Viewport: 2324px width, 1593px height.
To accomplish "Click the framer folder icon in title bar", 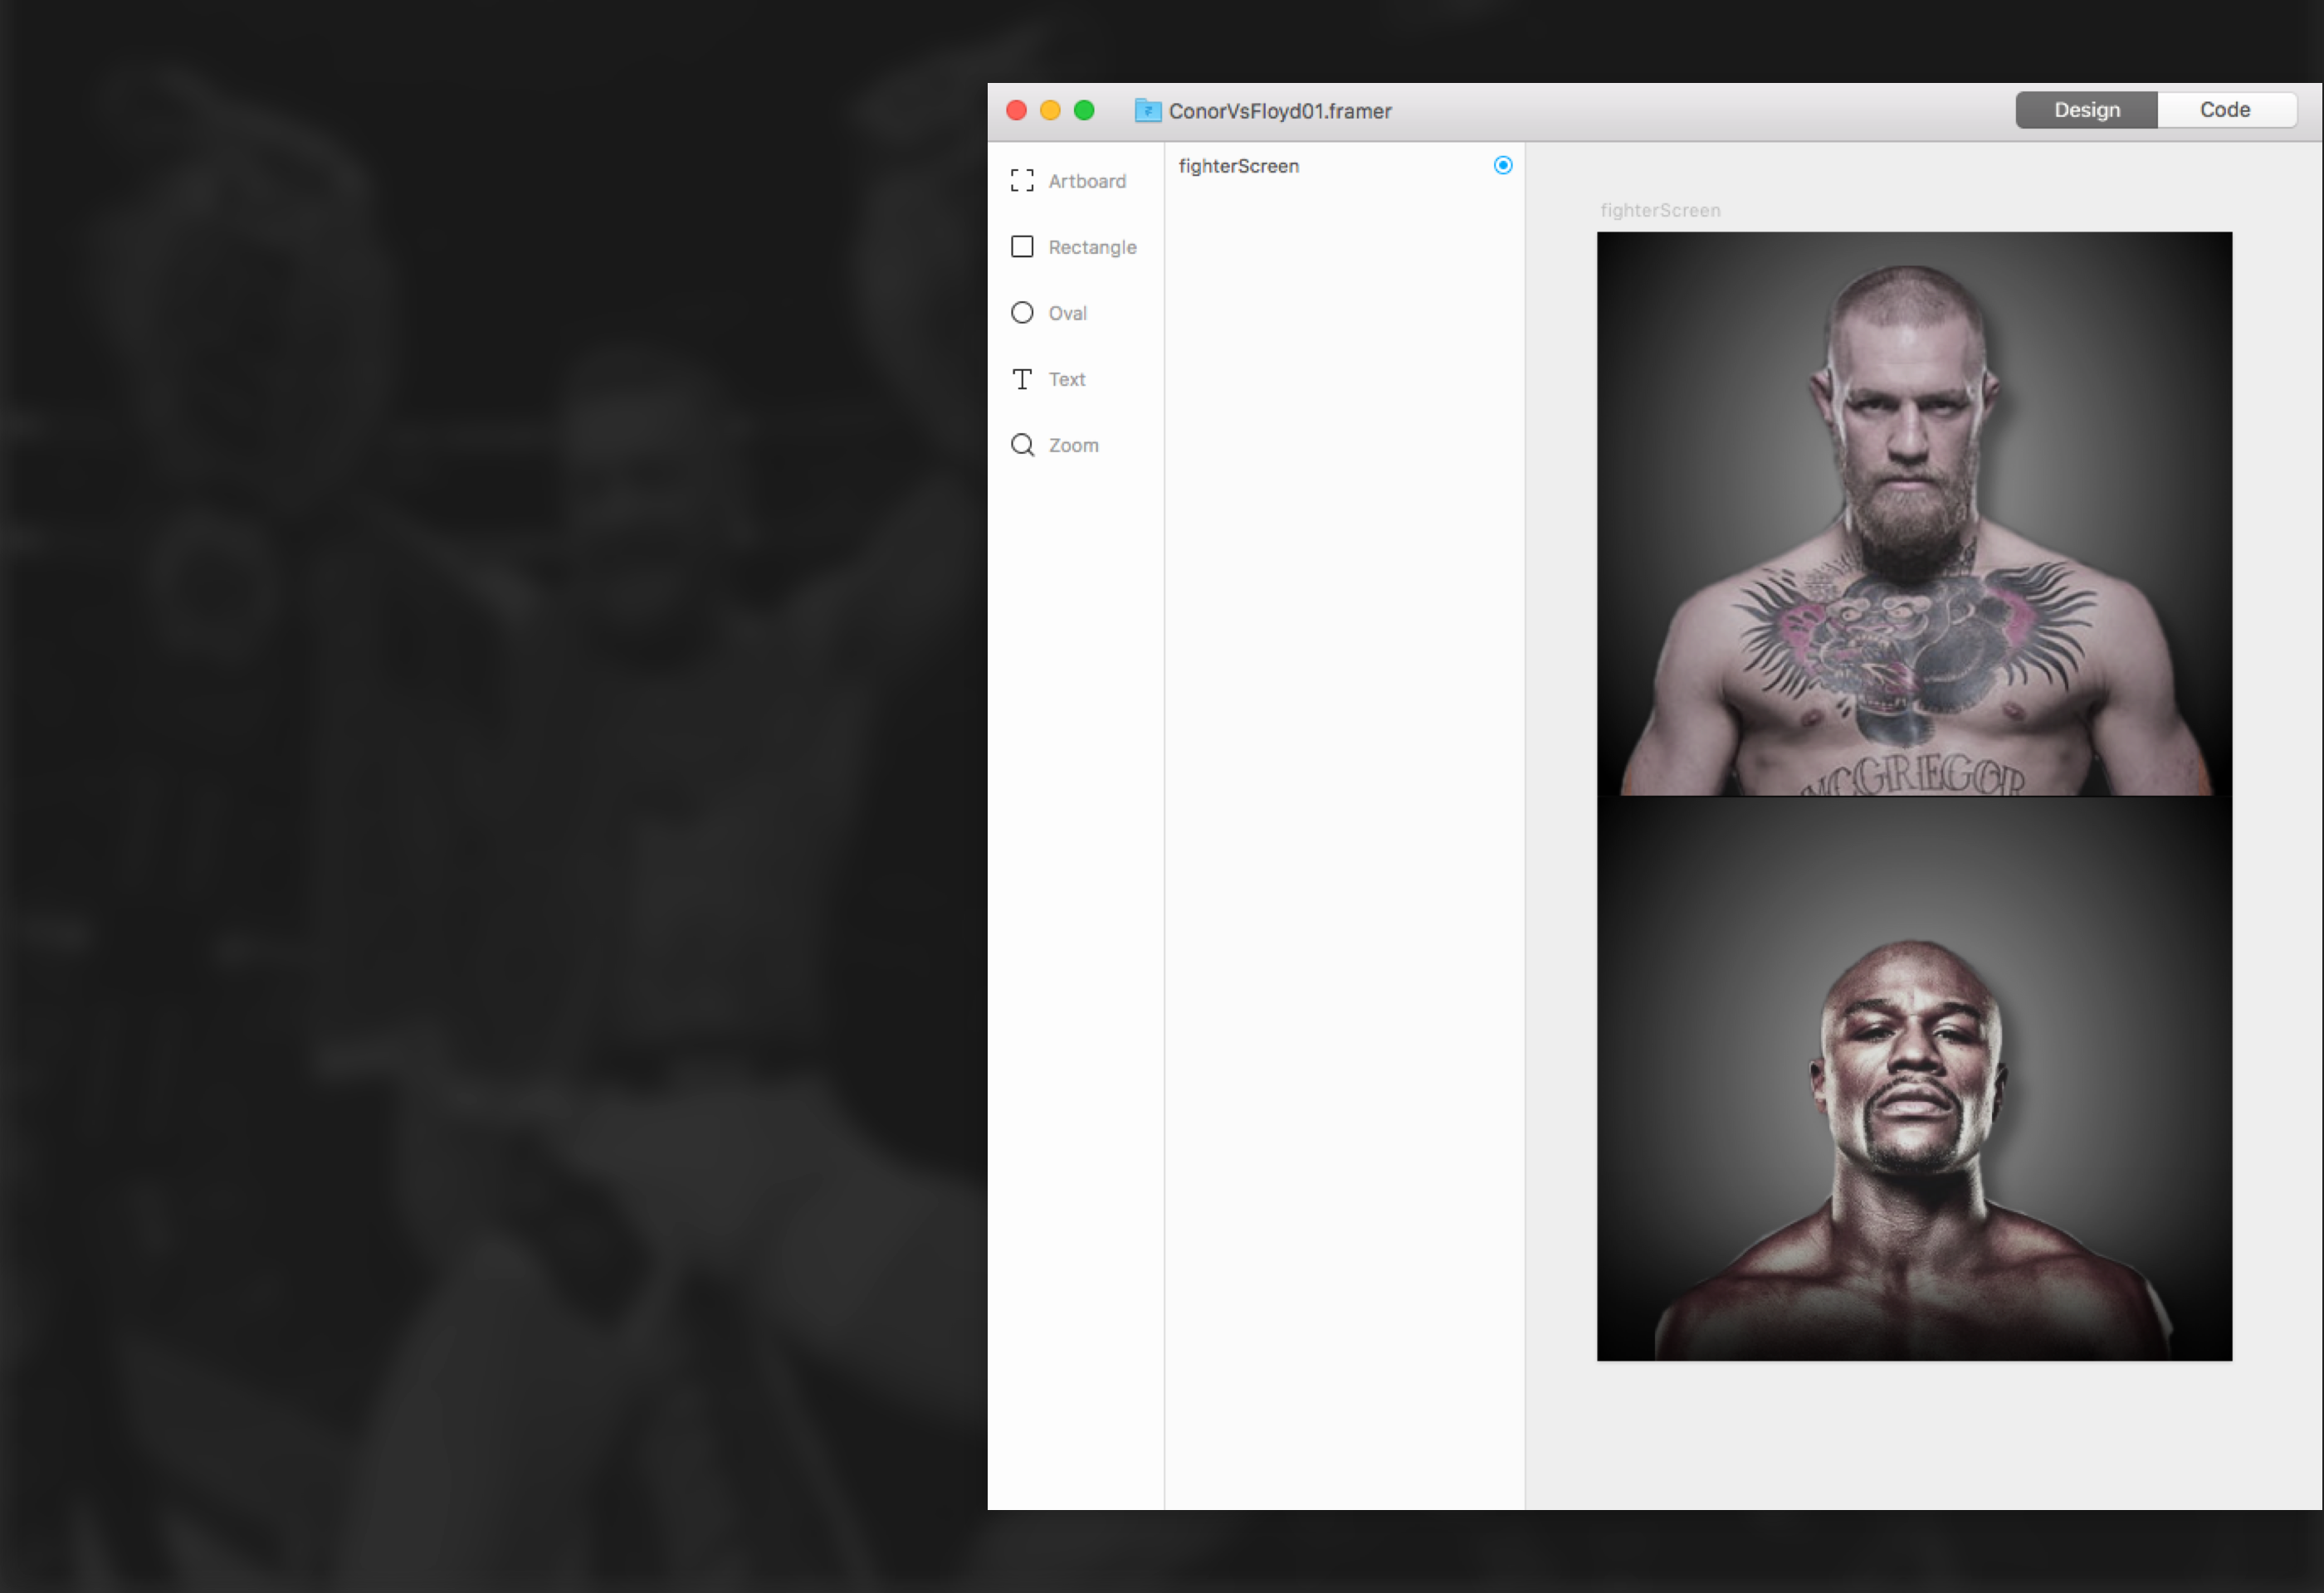I will tap(1148, 110).
